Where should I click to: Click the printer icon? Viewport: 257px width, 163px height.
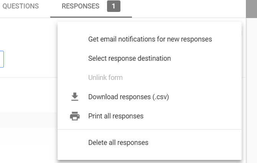pyautogui.click(x=75, y=116)
